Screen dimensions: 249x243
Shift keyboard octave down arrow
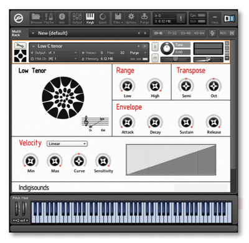14,221
